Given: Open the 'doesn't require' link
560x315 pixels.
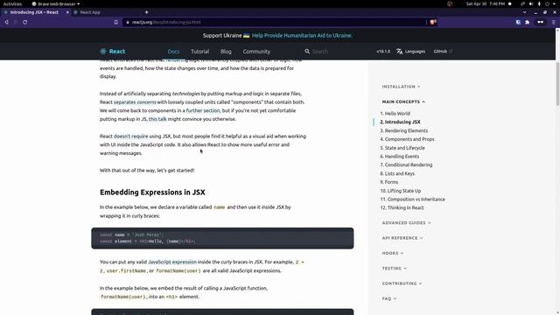Looking at the screenshot, I should coord(130,136).
